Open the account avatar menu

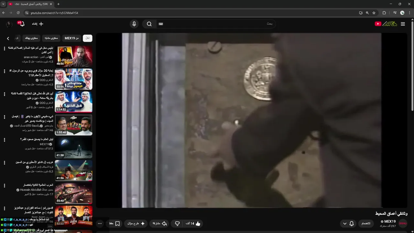pyautogui.click(x=9, y=24)
